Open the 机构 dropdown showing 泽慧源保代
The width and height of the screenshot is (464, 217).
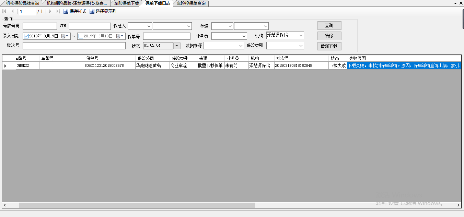point(301,35)
